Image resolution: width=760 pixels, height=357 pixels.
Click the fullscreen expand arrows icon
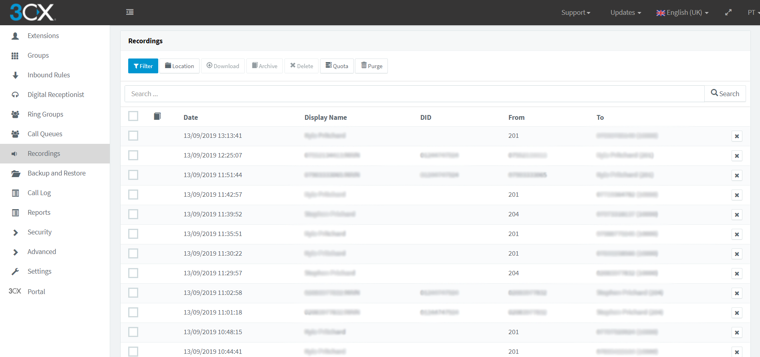728,12
